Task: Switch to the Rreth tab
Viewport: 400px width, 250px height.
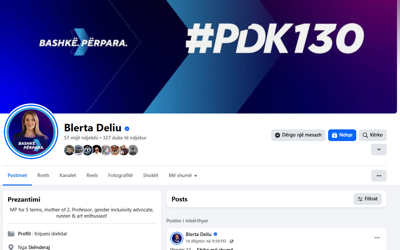Action: 43,175
